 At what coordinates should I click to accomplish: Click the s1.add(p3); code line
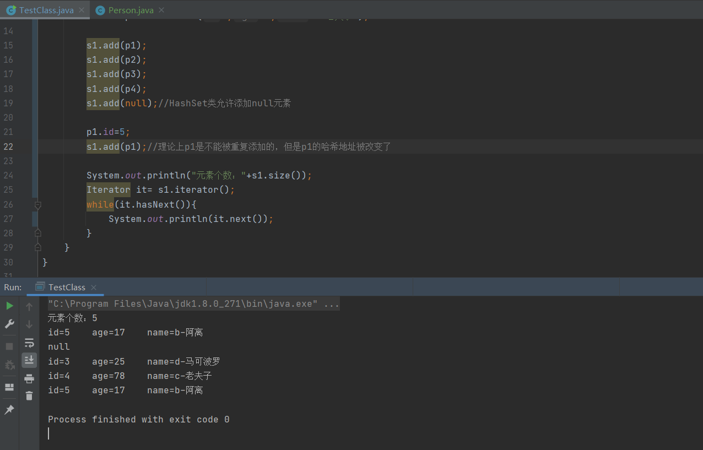[x=117, y=74]
